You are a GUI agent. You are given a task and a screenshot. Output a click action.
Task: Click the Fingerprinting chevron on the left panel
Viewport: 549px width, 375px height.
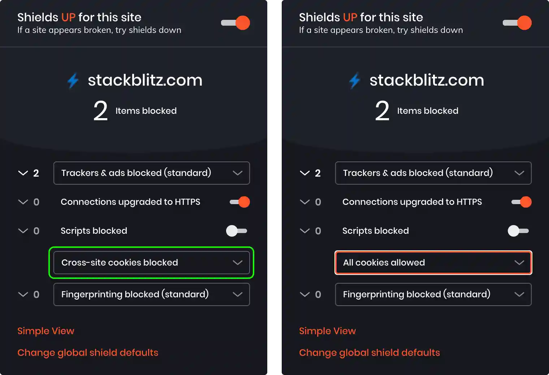click(23, 294)
